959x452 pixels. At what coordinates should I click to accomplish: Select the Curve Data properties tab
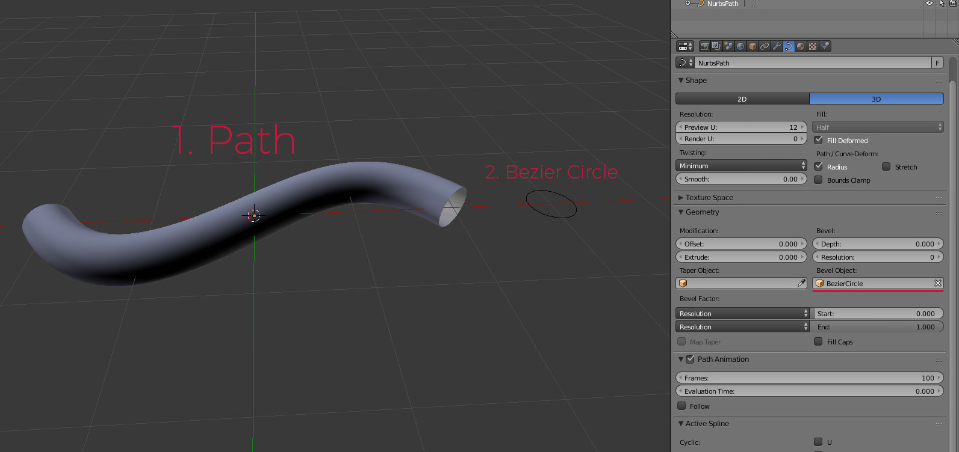click(789, 46)
